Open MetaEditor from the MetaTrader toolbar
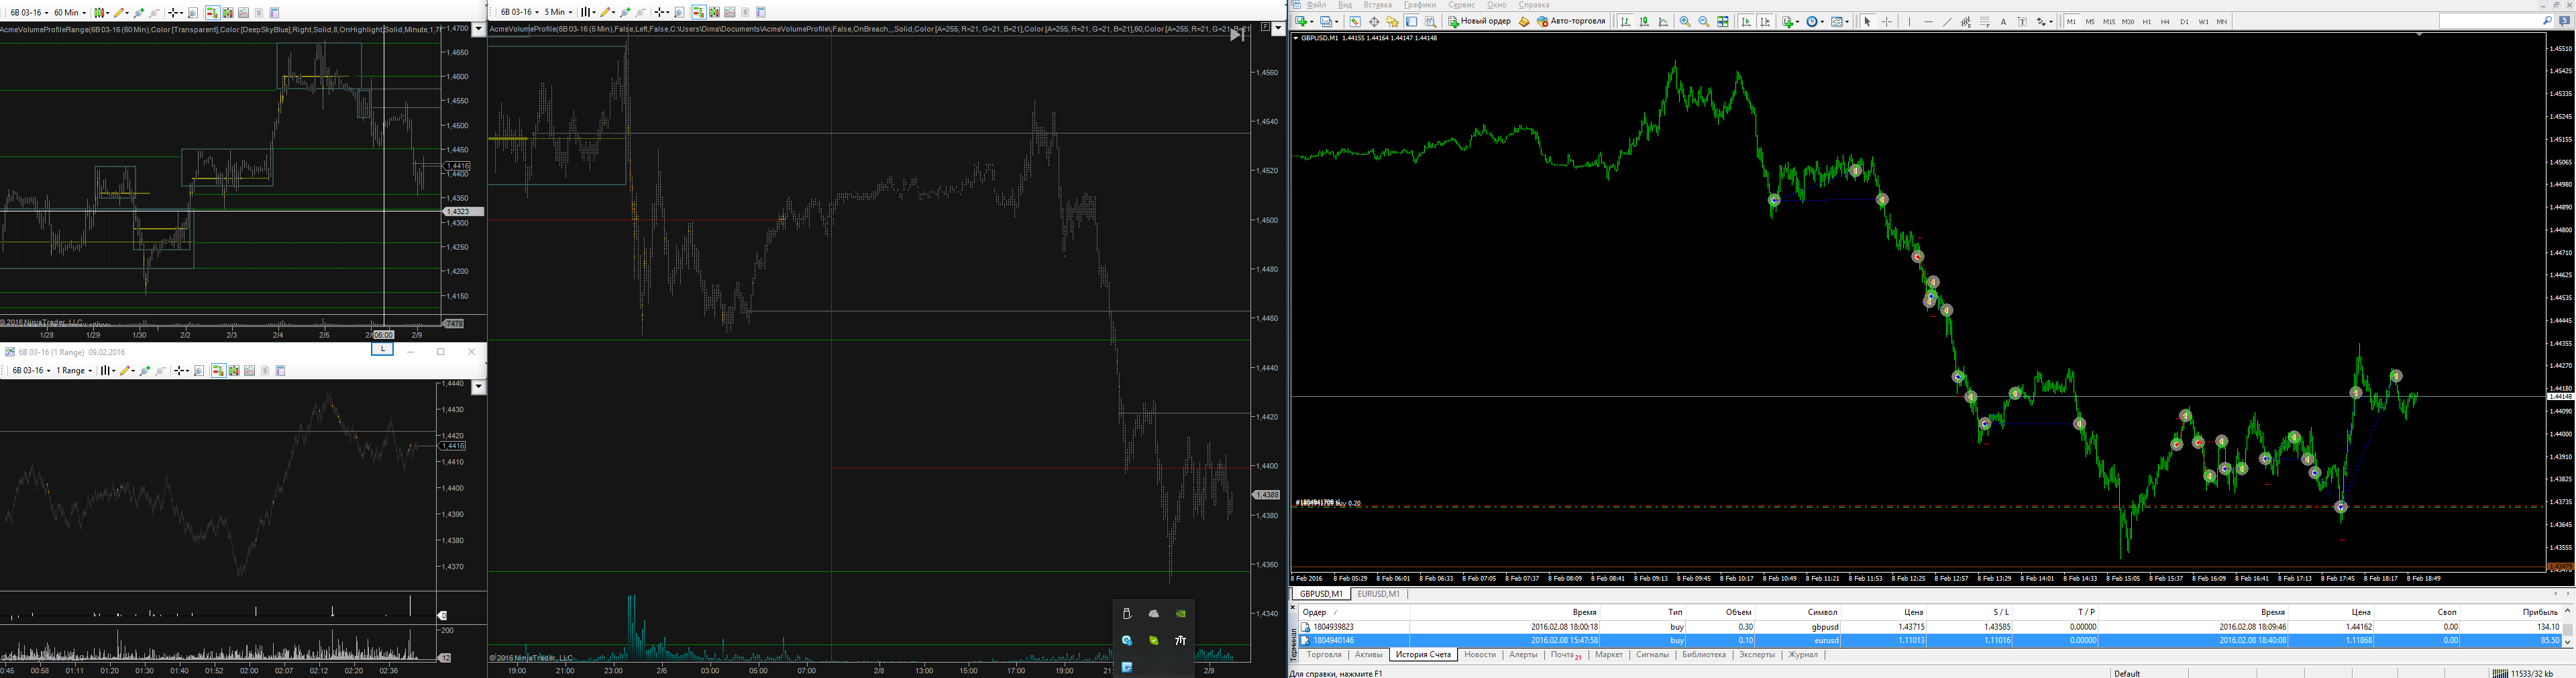 1525,21
